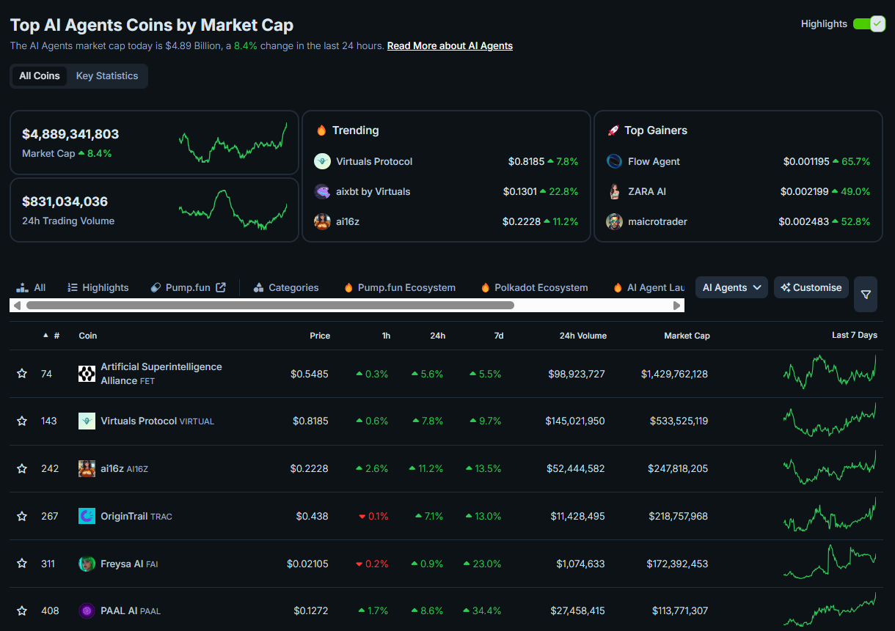Viewport: 895px width, 631px height.
Task: Click the fire icon beside Trending
Action: [x=321, y=130]
